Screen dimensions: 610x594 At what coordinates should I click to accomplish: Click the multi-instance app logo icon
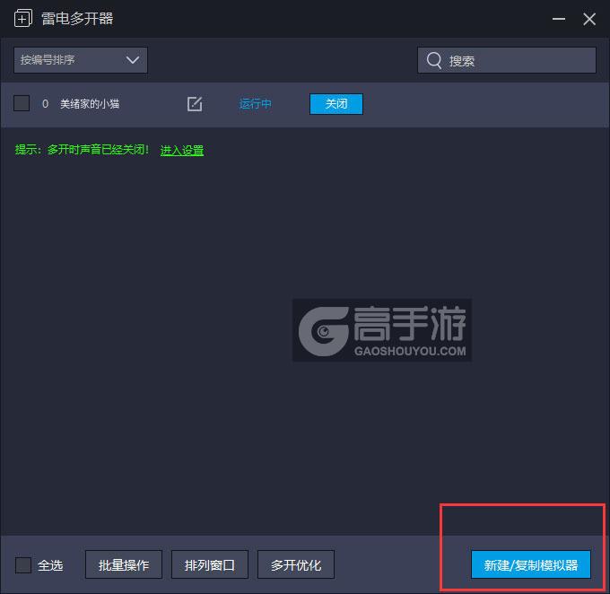(x=23, y=19)
